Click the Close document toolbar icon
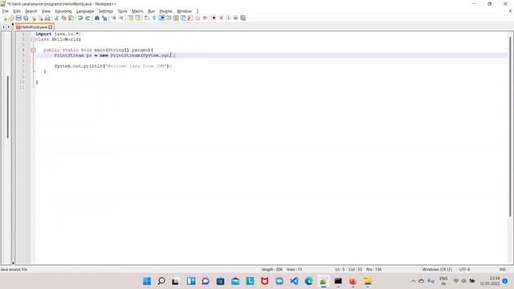Image resolution: width=514 pixels, height=289 pixels. click(33, 18)
